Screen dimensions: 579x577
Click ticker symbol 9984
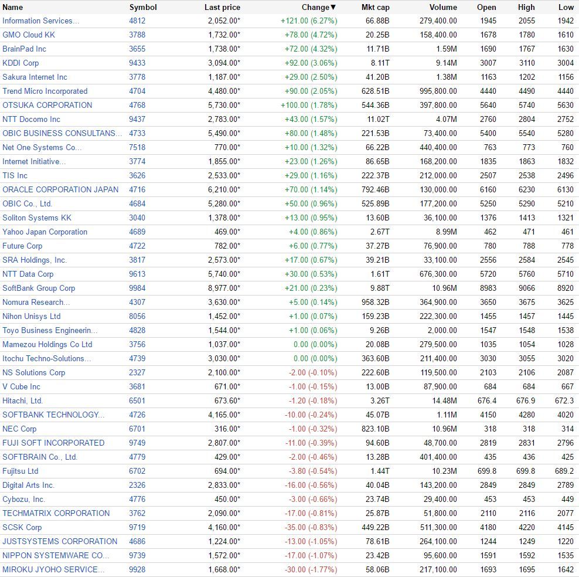[x=137, y=288]
